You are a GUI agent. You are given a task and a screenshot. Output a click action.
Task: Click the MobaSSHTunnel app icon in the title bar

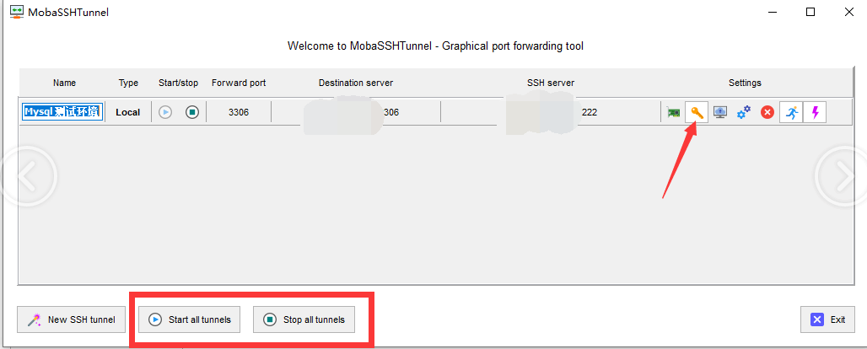click(17, 12)
